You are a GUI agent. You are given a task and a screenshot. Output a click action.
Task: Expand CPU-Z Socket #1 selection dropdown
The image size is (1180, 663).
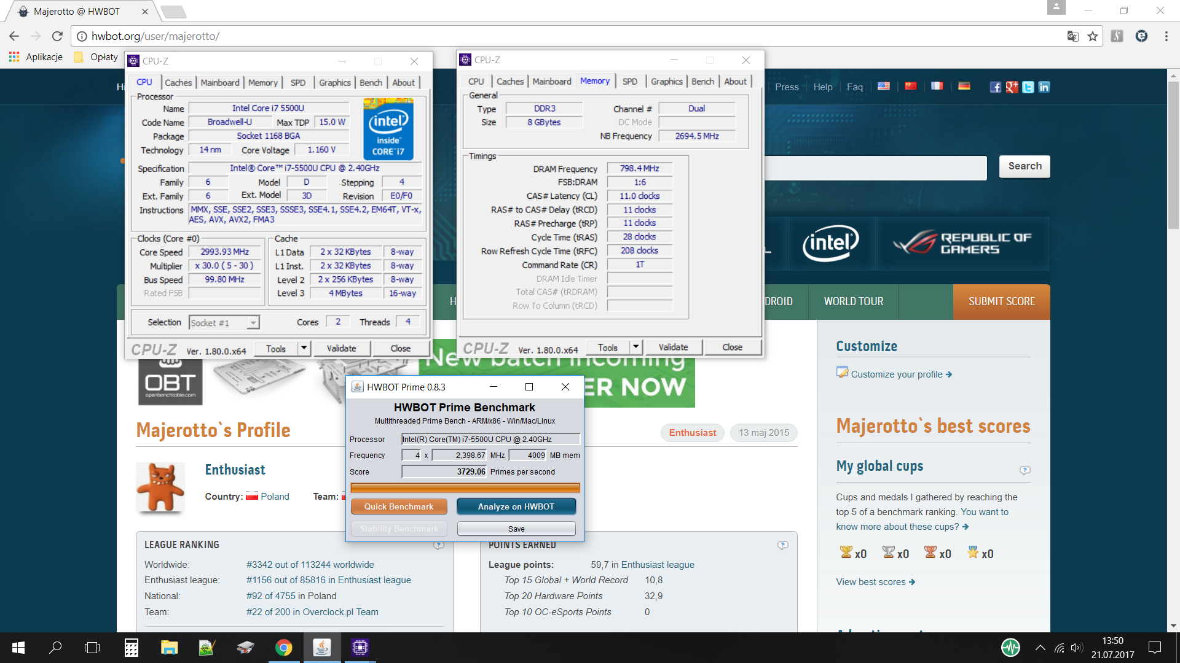tap(252, 323)
